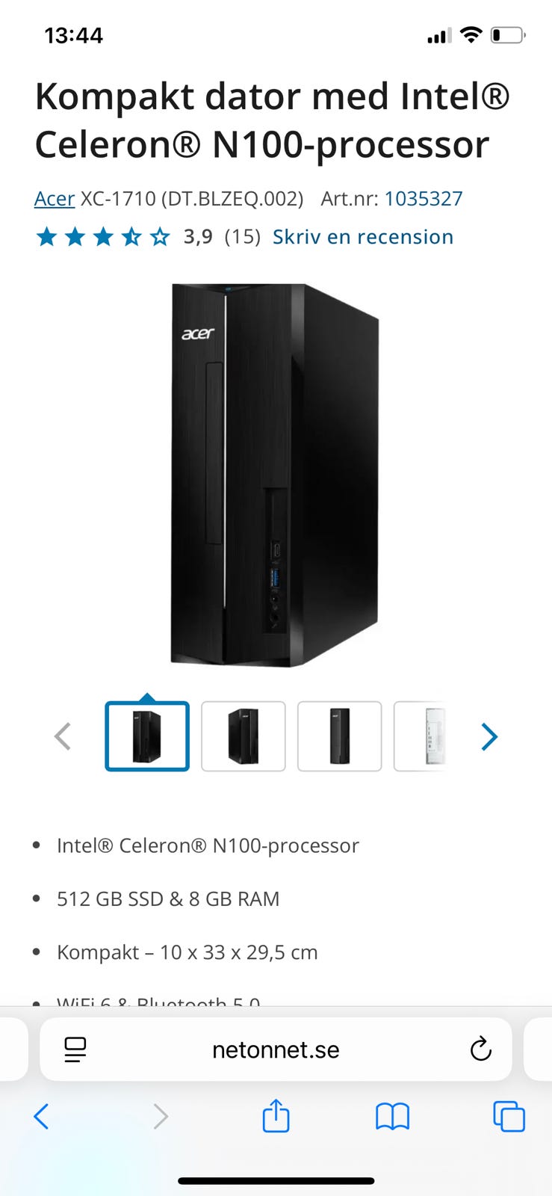552x1196 pixels.
Task: Click Skriv en recension link
Action: pyautogui.click(x=363, y=237)
